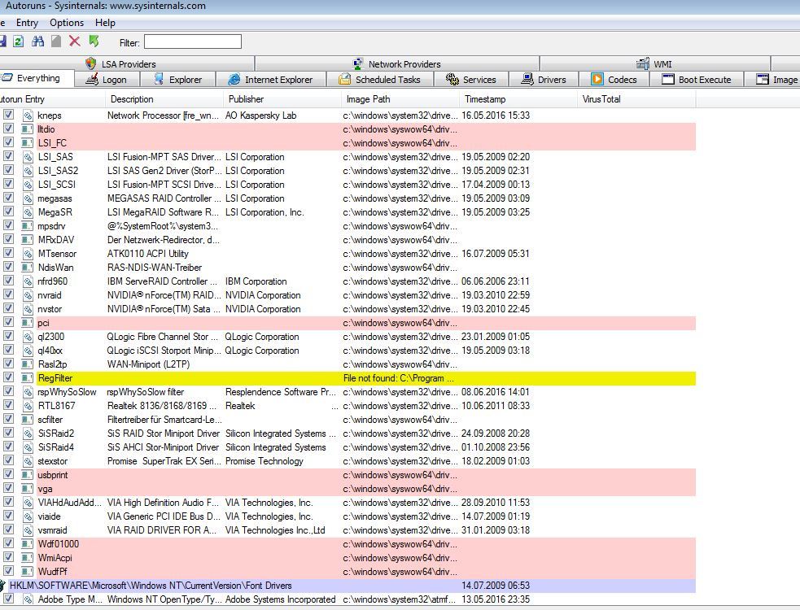Click the driver icon next to viaide
800x610 pixels.
click(x=28, y=516)
